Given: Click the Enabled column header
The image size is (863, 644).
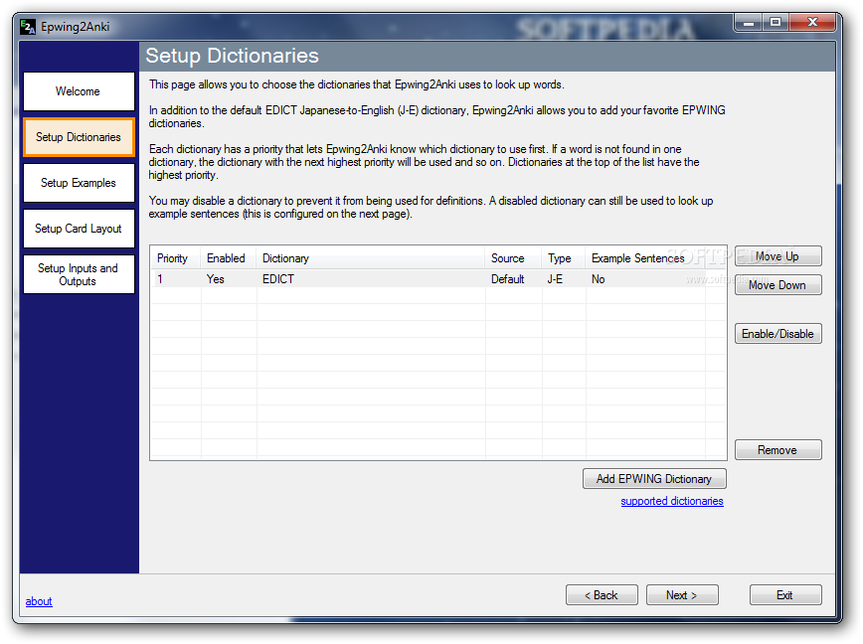Looking at the screenshot, I should click(x=229, y=258).
